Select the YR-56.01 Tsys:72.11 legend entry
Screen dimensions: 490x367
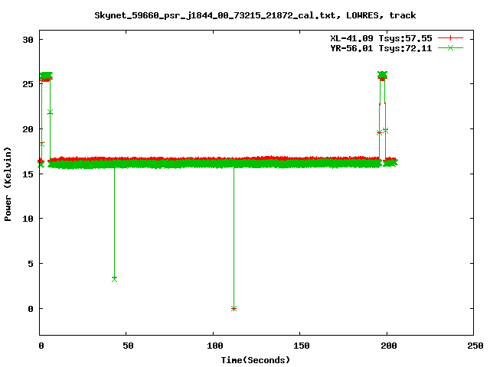pyautogui.click(x=381, y=48)
